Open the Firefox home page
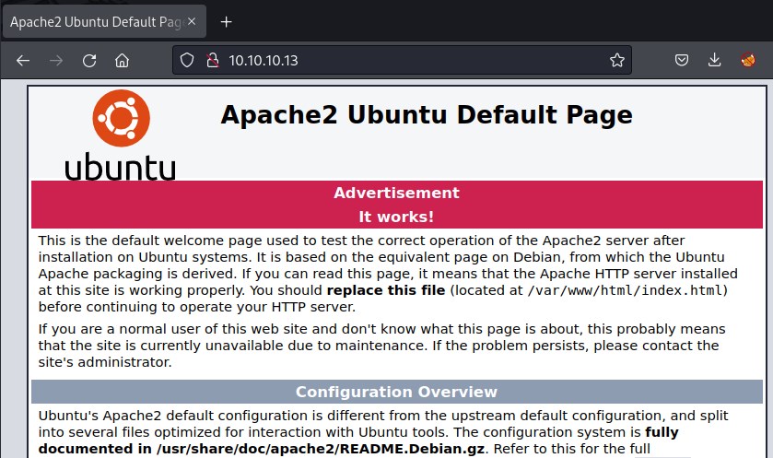The image size is (773, 458). pos(122,61)
